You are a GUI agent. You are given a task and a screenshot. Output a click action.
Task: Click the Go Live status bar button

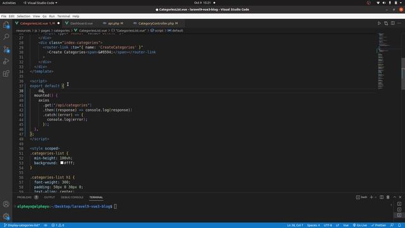point(360,225)
